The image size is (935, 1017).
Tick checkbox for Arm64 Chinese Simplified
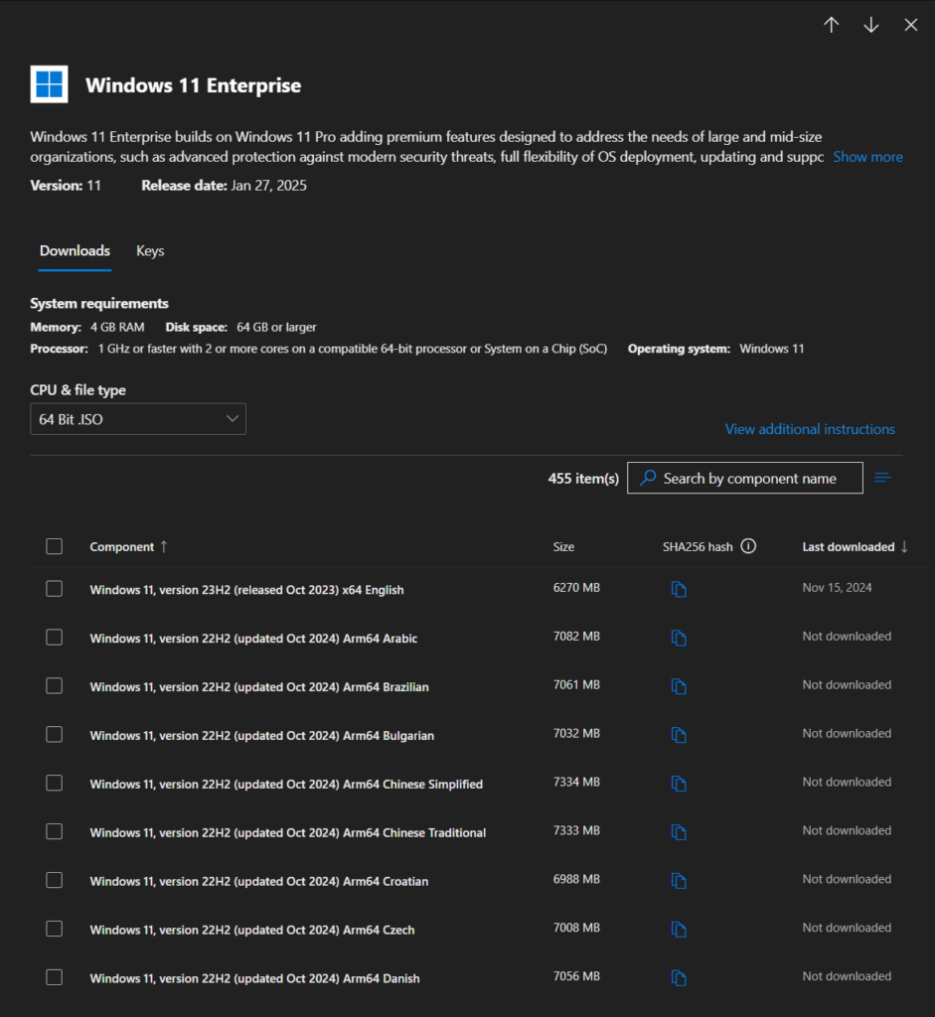click(55, 783)
